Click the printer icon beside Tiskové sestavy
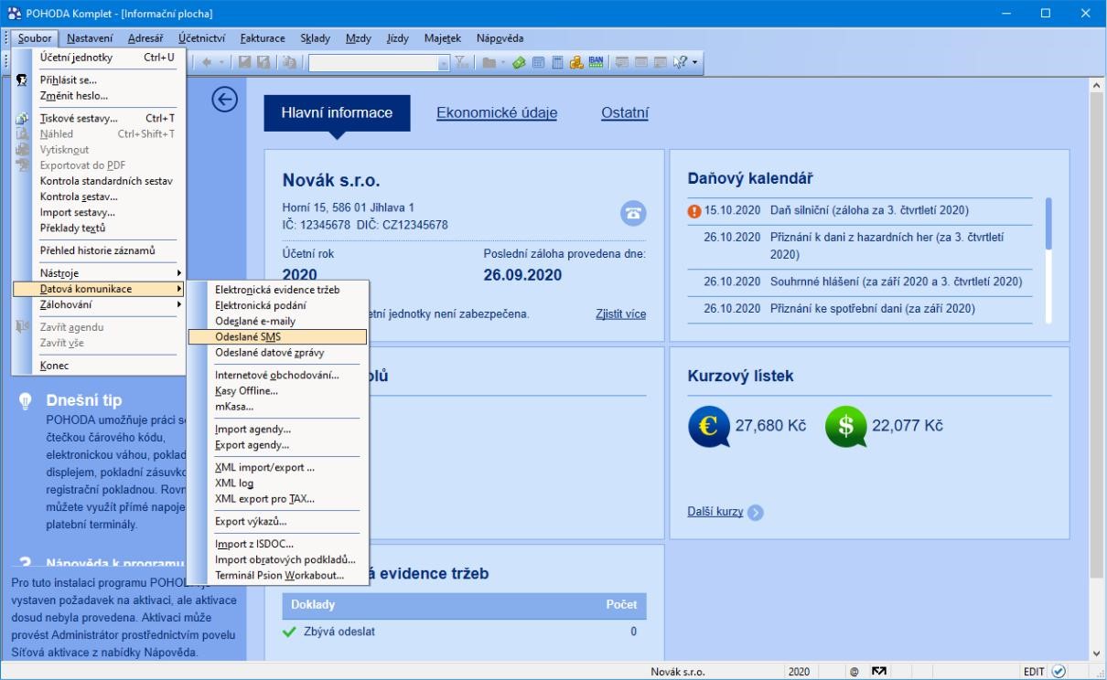 (22, 118)
